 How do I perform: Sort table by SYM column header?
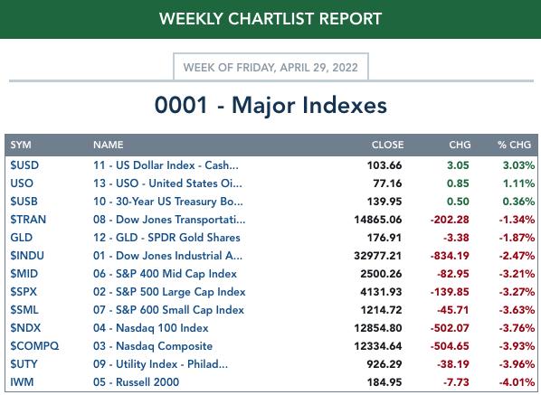pyautogui.click(x=21, y=145)
